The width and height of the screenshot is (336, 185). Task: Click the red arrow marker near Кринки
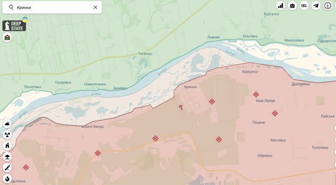[x=181, y=107]
